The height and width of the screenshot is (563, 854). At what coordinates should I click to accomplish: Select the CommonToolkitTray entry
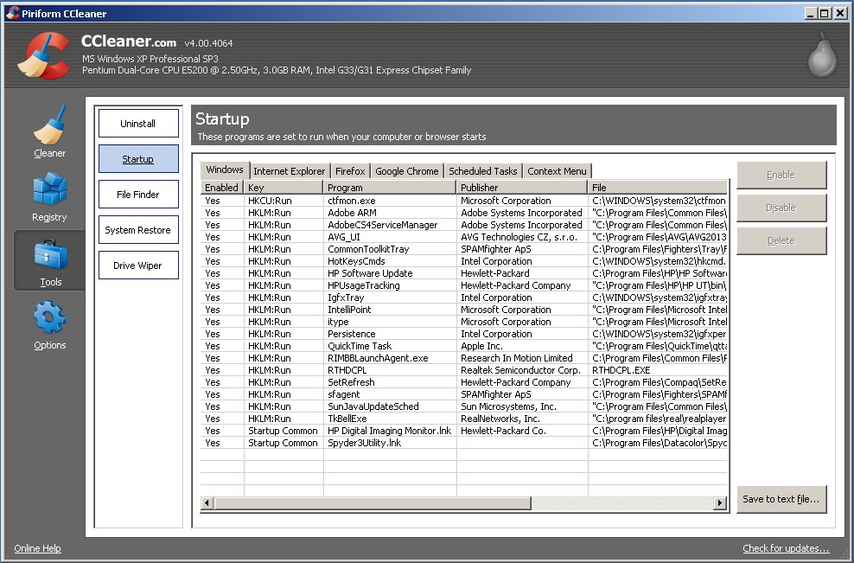pyautogui.click(x=464, y=249)
